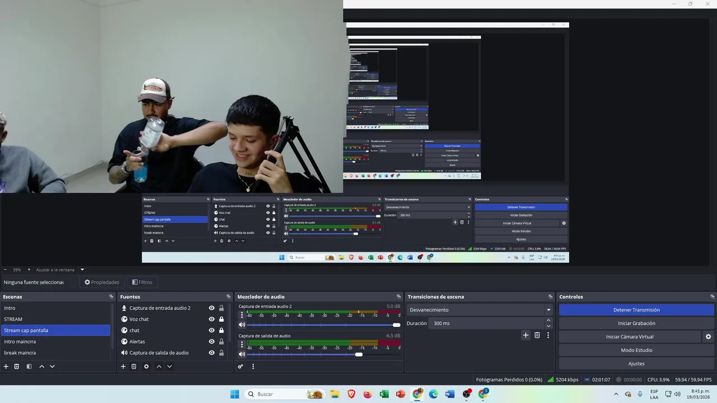Select the STREAM scene
Screen dimensions: 717x403
(x=56, y=319)
